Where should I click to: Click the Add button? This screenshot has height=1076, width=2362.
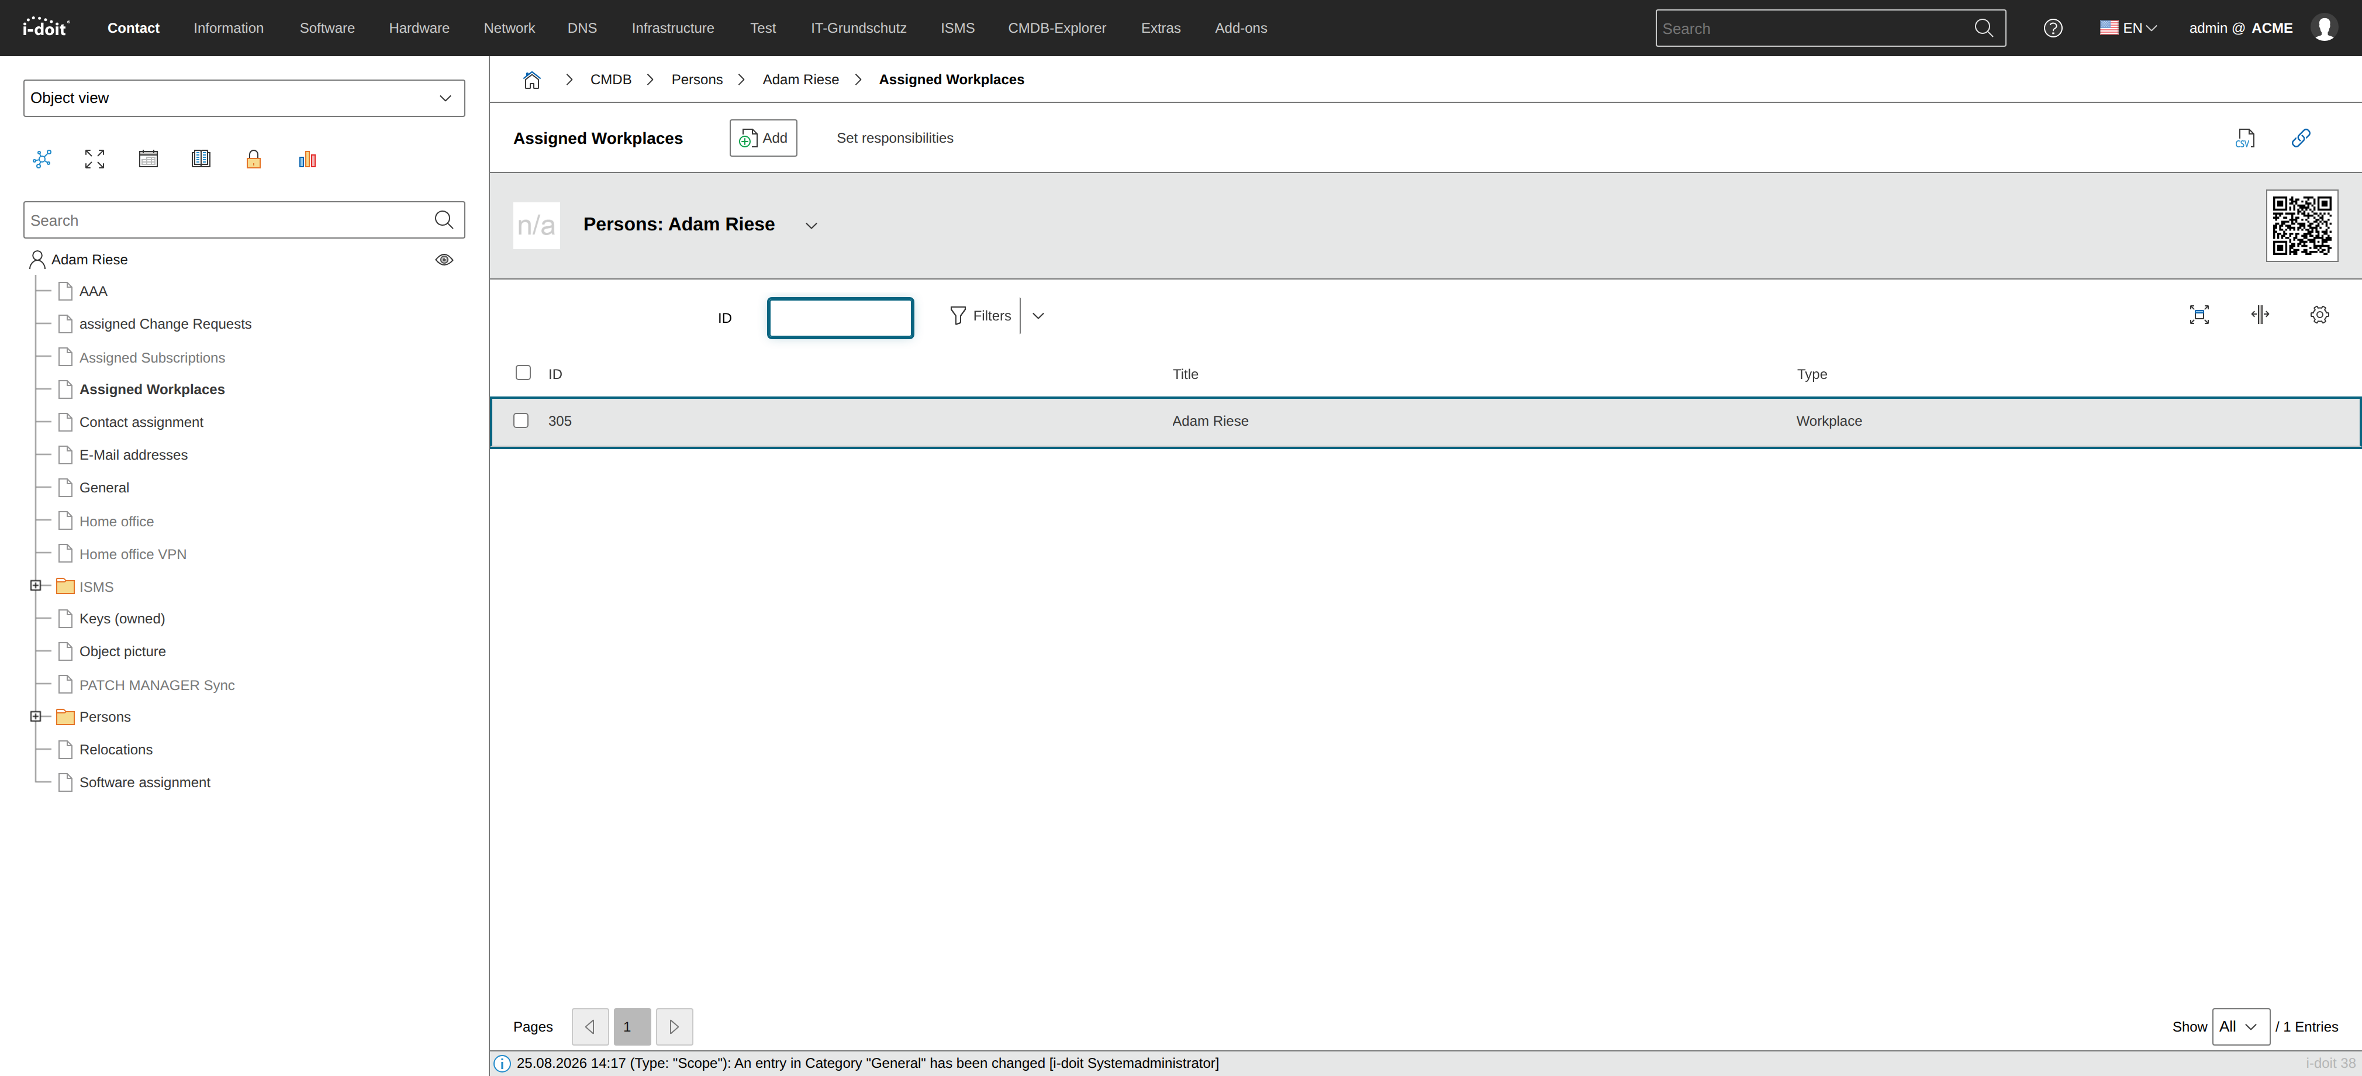[x=763, y=139]
